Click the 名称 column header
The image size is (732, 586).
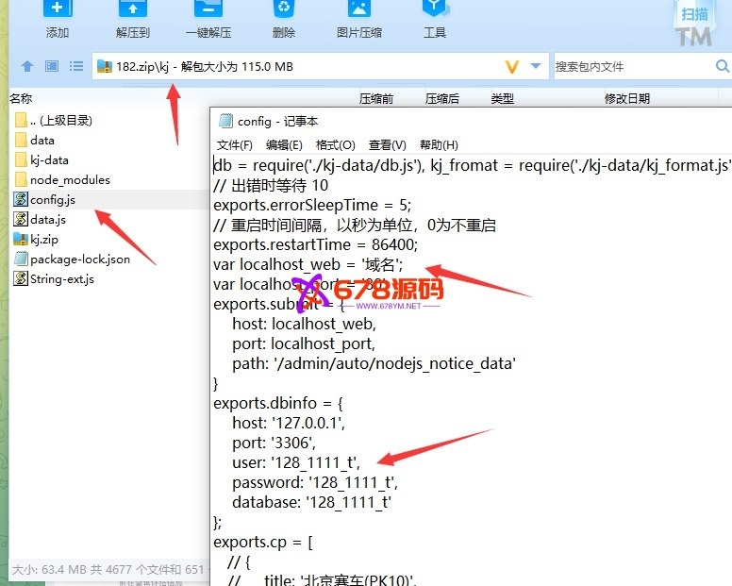(22, 98)
